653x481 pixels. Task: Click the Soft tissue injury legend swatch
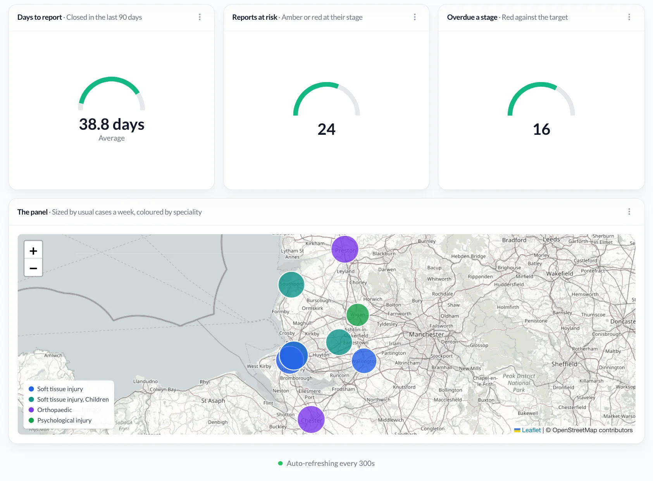31,389
